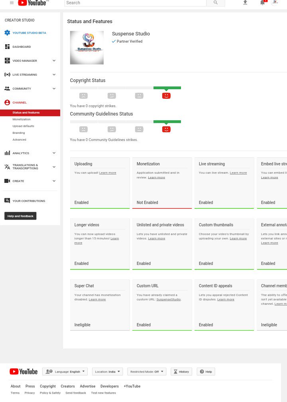Click Learn more in Uploading card

tap(108, 173)
